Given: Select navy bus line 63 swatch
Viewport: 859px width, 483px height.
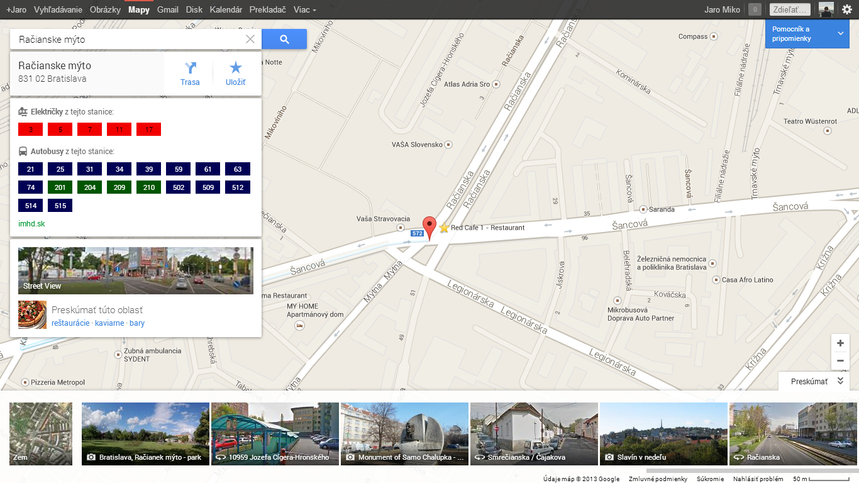Looking at the screenshot, I should [x=238, y=169].
